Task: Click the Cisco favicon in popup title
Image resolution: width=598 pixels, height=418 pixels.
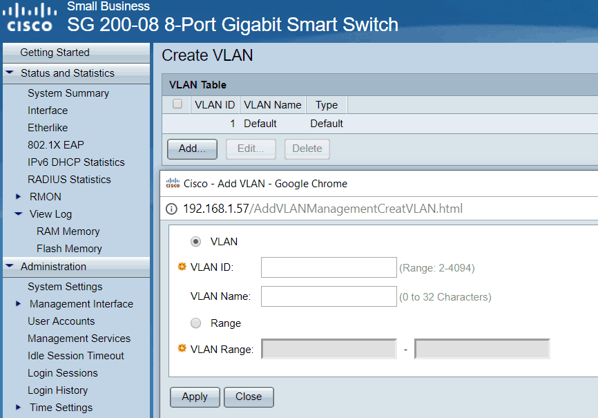Action: point(173,184)
